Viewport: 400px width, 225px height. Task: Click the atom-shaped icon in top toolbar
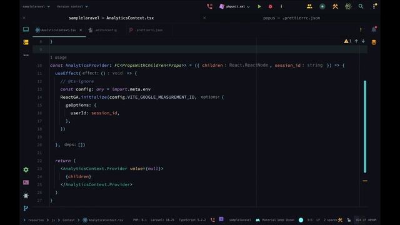coord(348,6)
